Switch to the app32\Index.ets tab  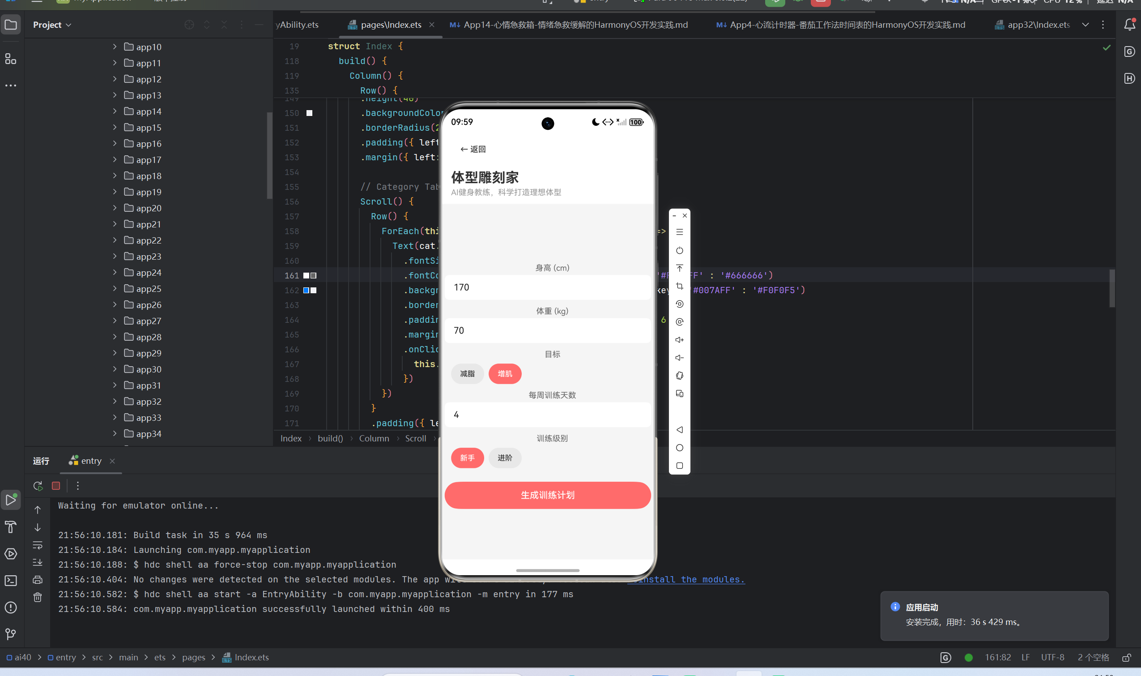[1032, 25]
